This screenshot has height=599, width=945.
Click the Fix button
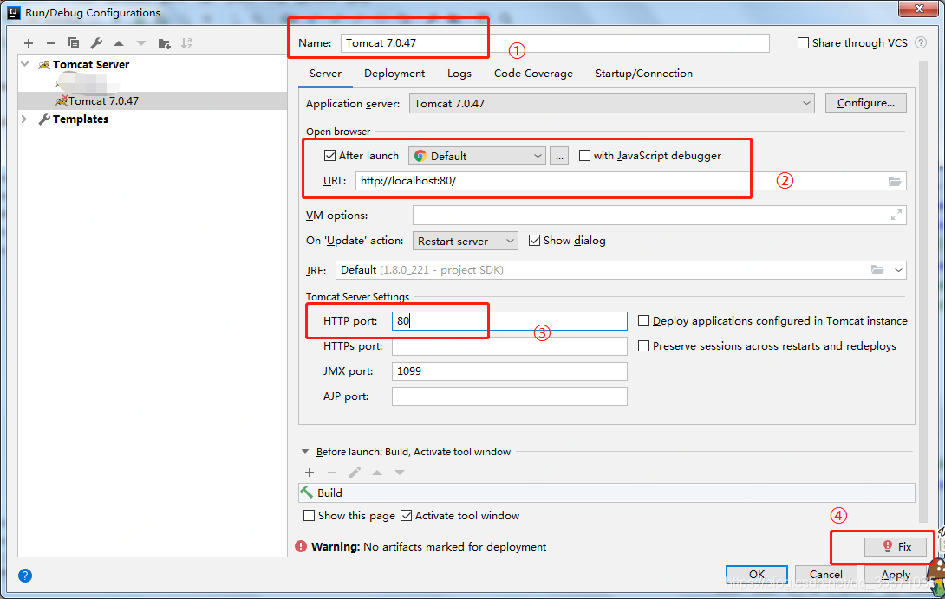[x=896, y=546]
